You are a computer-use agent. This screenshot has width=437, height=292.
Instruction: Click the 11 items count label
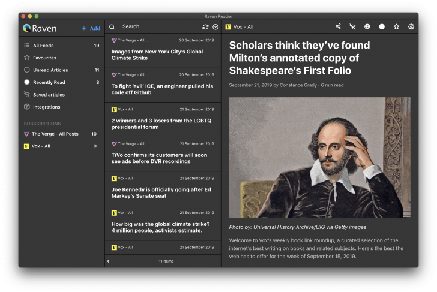[166, 261]
